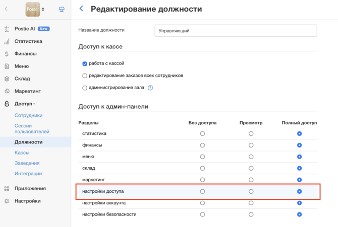The image size is (338, 227).
Task: Open Меню section in sidebar
Action: [x=22, y=66]
